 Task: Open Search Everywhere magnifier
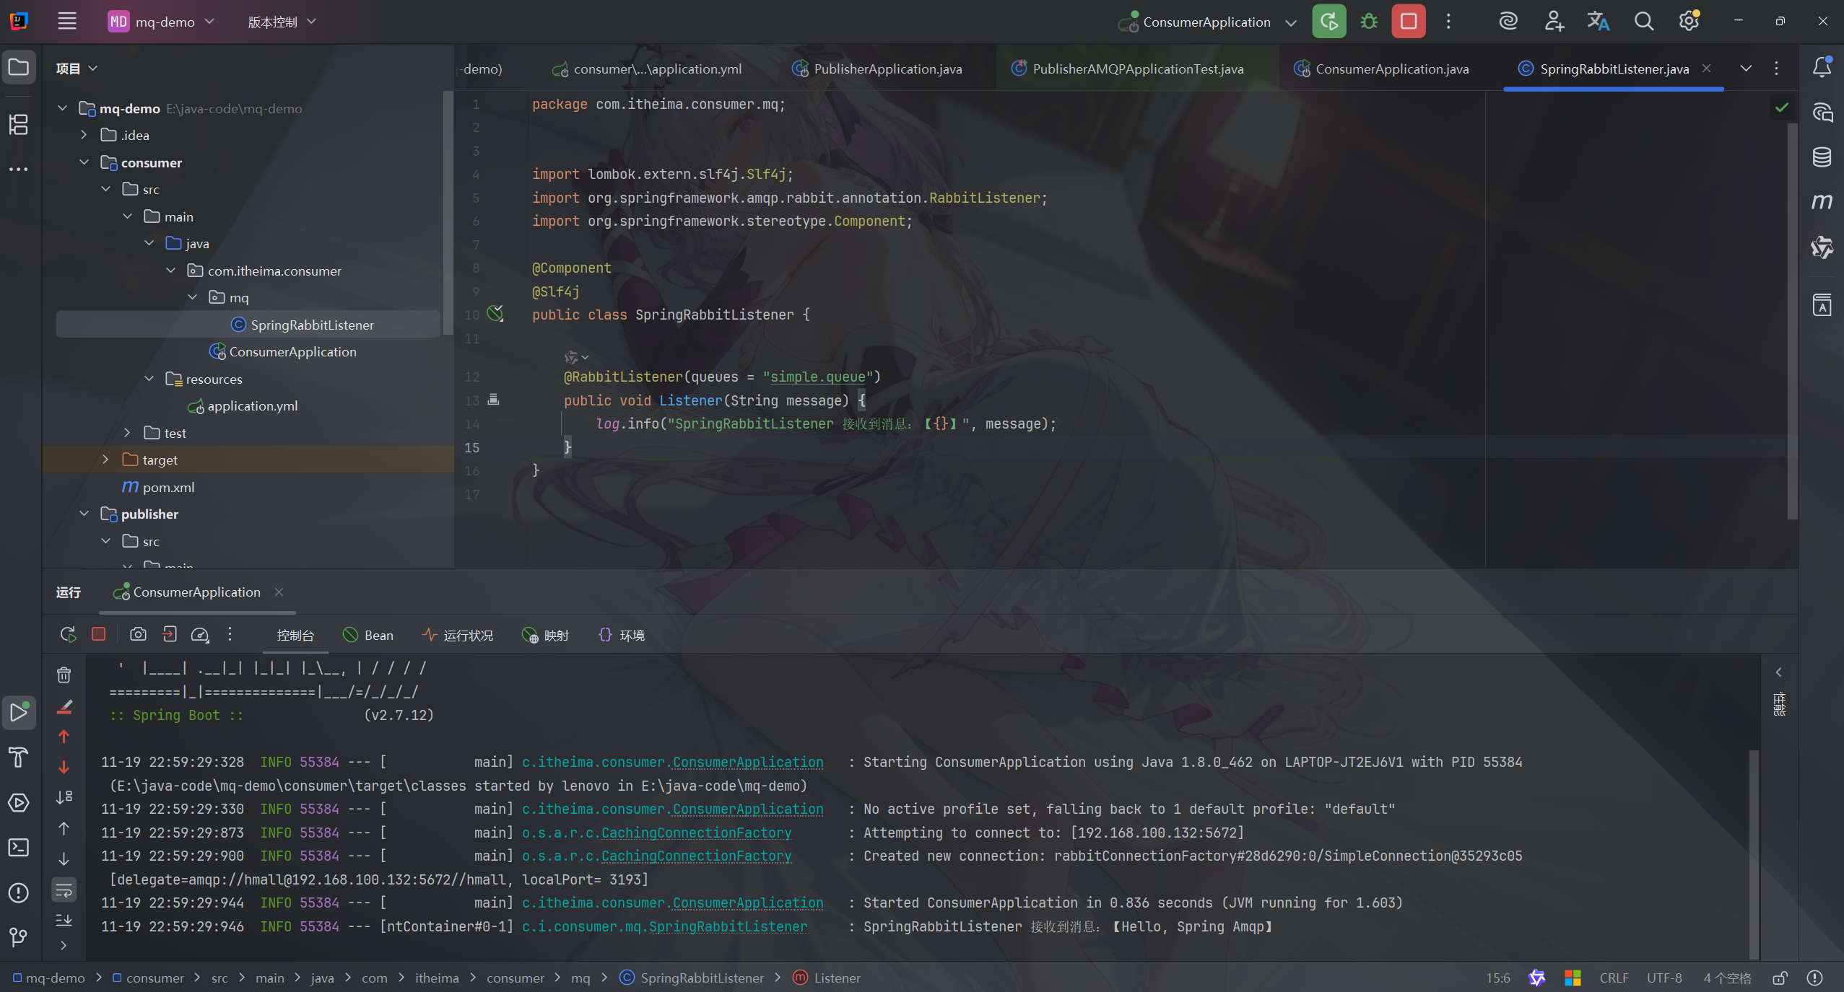1644,21
